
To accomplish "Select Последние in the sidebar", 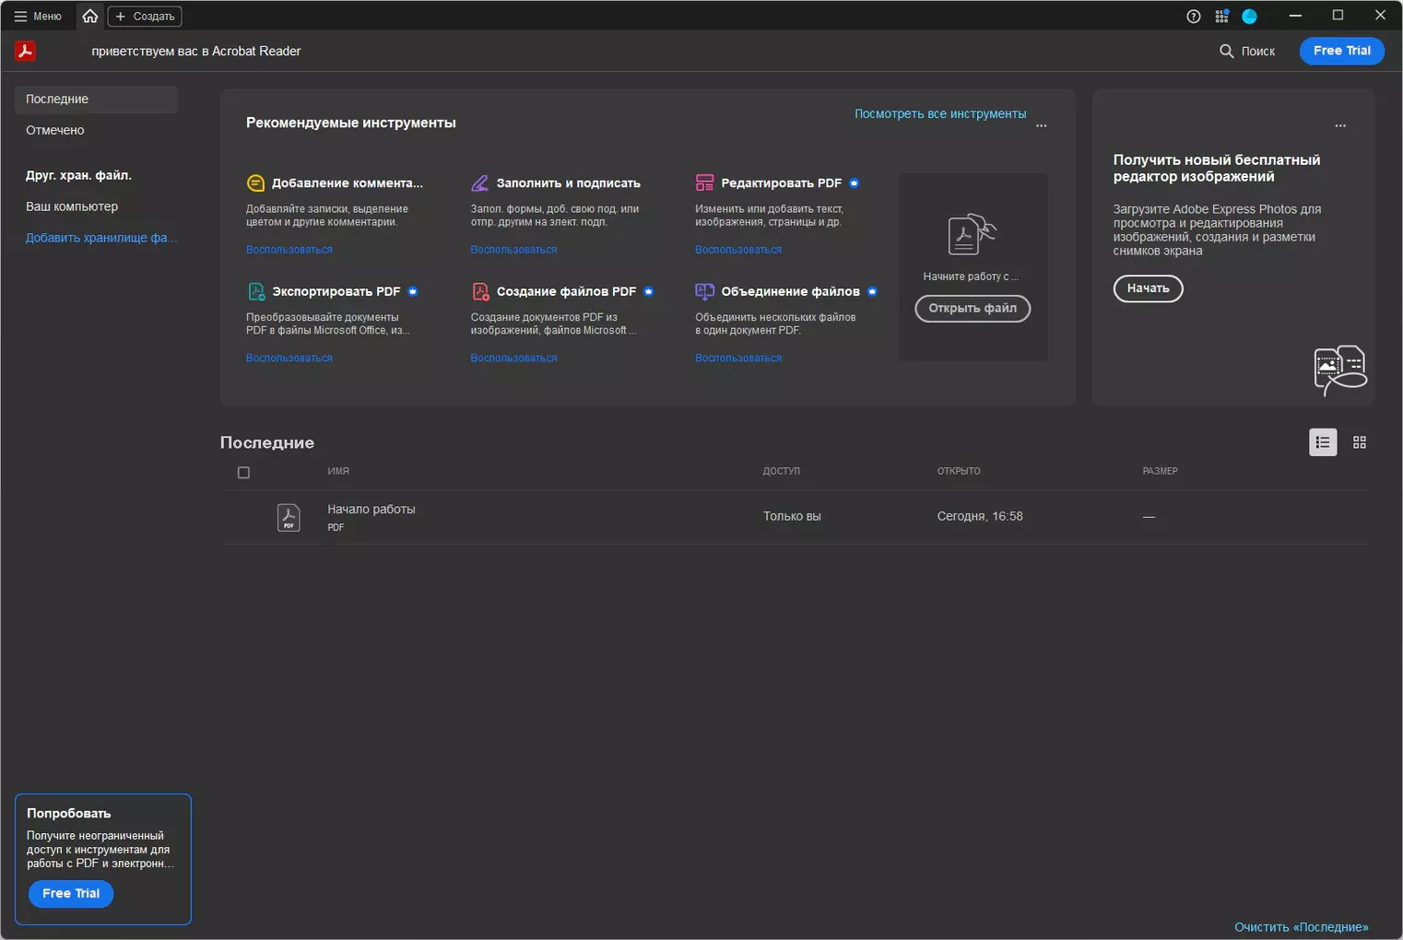I will [96, 99].
